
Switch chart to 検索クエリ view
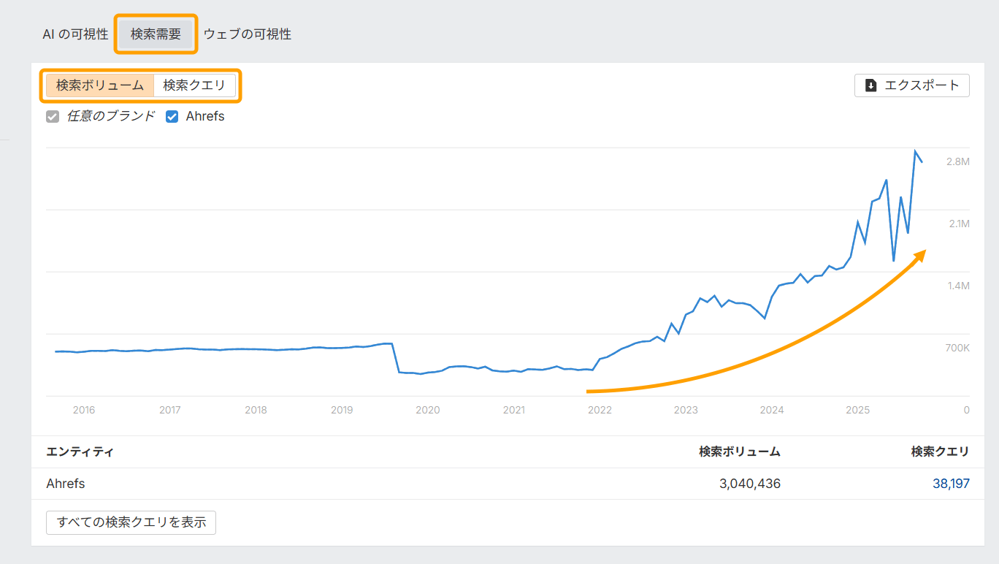point(194,85)
